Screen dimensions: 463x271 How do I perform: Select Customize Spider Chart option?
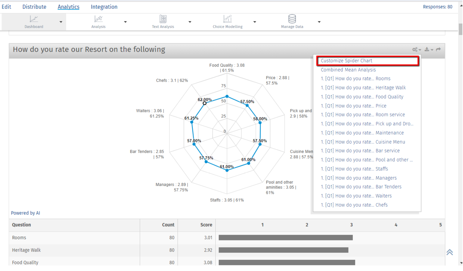pyautogui.click(x=347, y=60)
